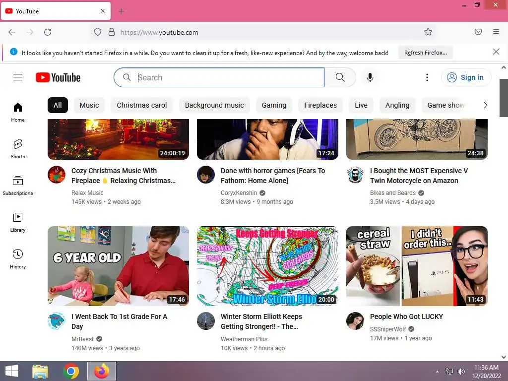The image size is (508, 381).
Task: Click the search magnifier button
Action: pos(340,77)
